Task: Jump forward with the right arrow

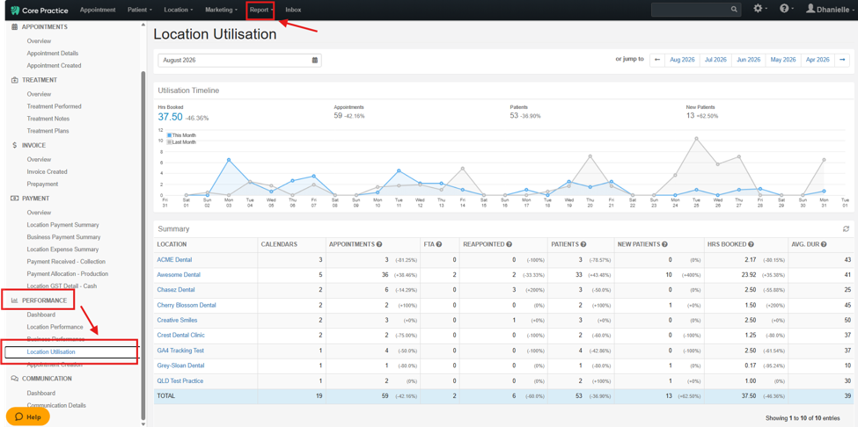Action: pos(842,60)
